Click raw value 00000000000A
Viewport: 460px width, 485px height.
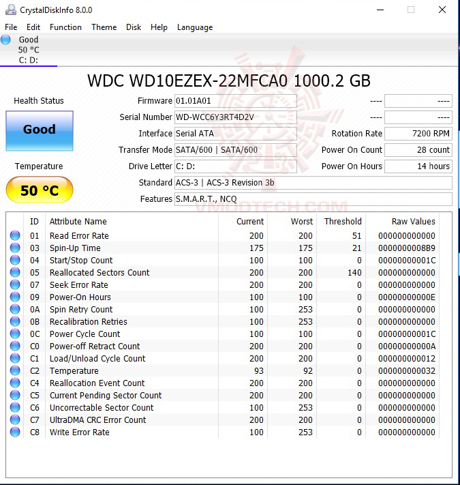pos(407,346)
